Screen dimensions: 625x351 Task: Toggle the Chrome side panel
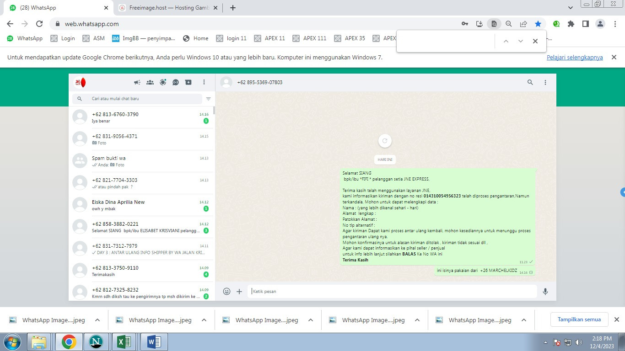[586, 24]
